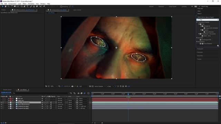Viewport: 221px width, 124px height.
Task: Toggle visibility eye of layer 6 jpg
Action: pyautogui.click(x=1, y=108)
